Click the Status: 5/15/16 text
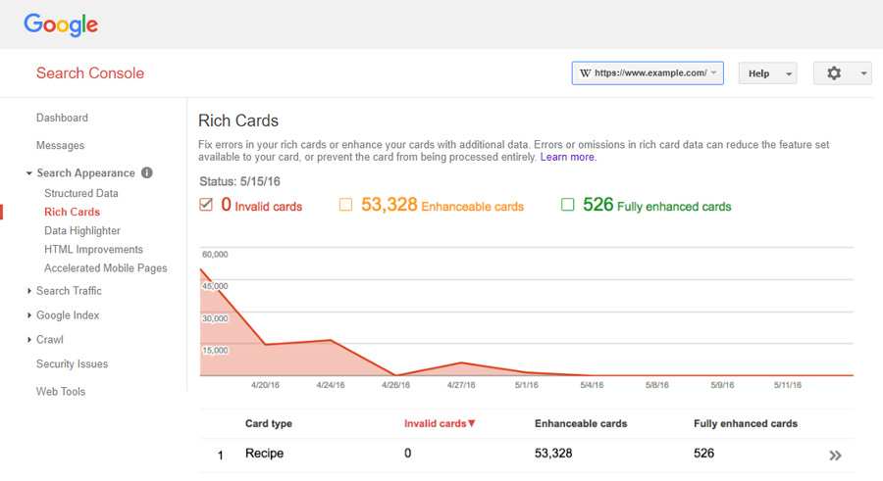The image size is (883, 481). coord(239,181)
